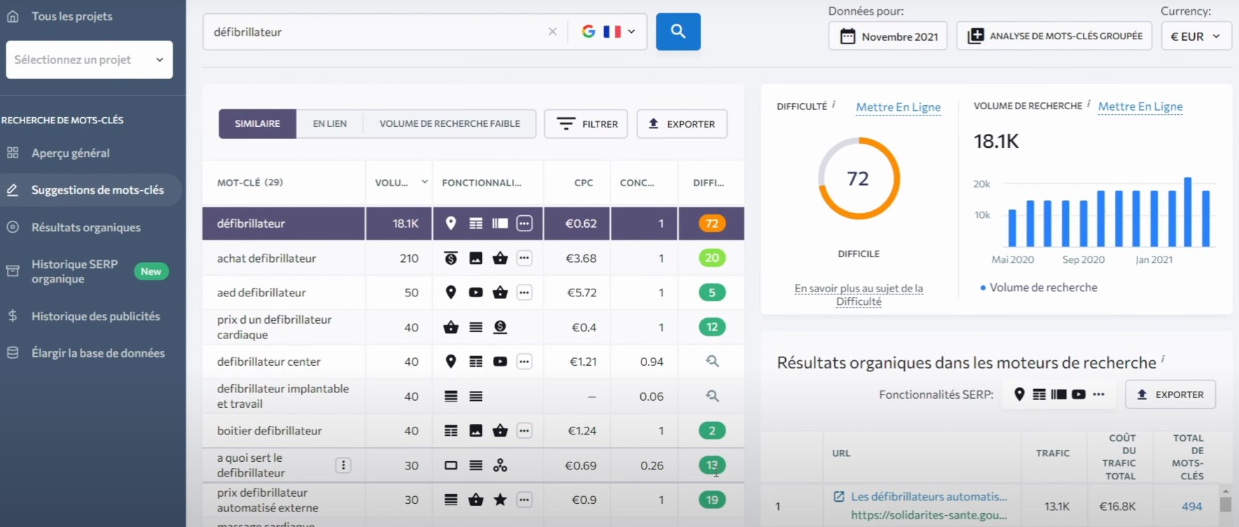The height and width of the screenshot is (527, 1239).
Task: Open the Google France search engine selector
Action: point(608,32)
